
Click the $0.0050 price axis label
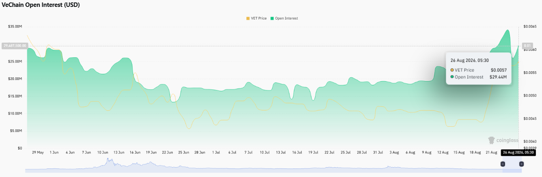click(529, 96)
